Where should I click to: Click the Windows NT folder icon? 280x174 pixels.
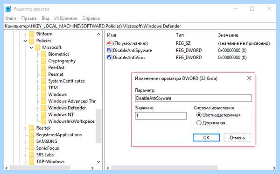click(x=43, y=114)
